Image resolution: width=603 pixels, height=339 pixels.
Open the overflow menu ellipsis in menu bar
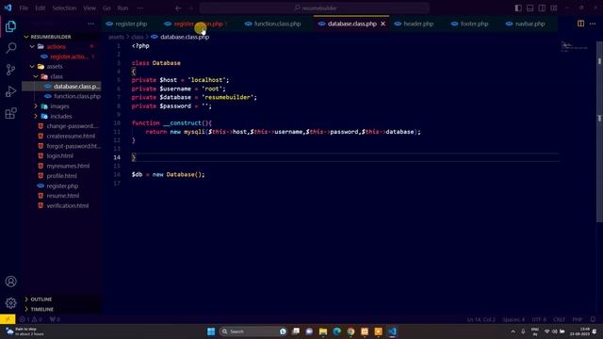pos(140,8)
